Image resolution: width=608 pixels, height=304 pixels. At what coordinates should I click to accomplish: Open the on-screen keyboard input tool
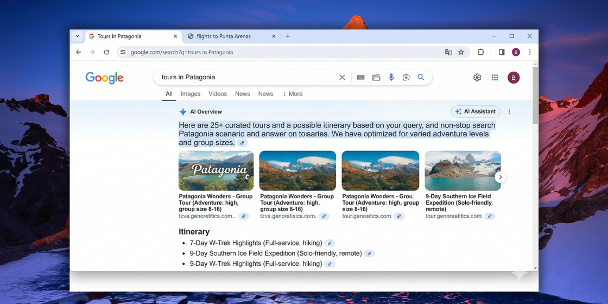point(360,77)
